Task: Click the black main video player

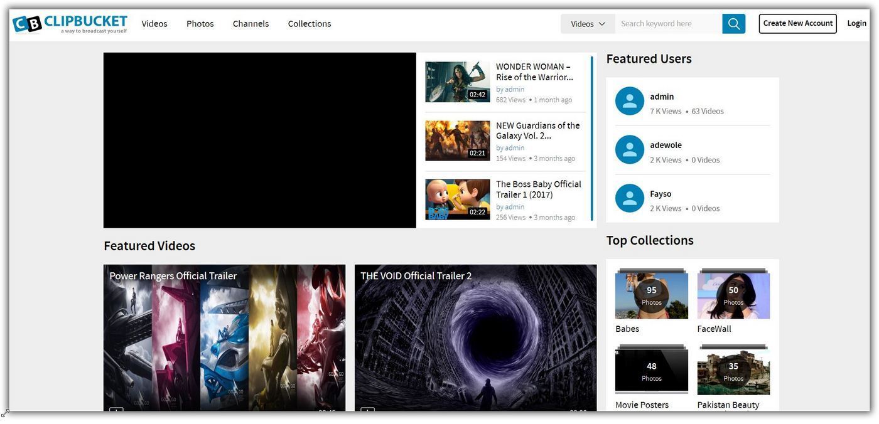Action: click(260, 140)
